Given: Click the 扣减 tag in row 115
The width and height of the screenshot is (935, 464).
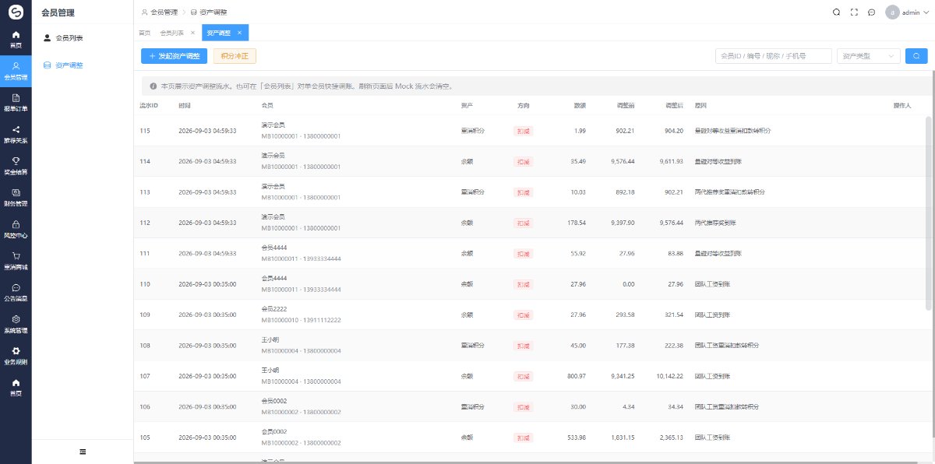Looking at the screenshot, I should tap(523, 131).
